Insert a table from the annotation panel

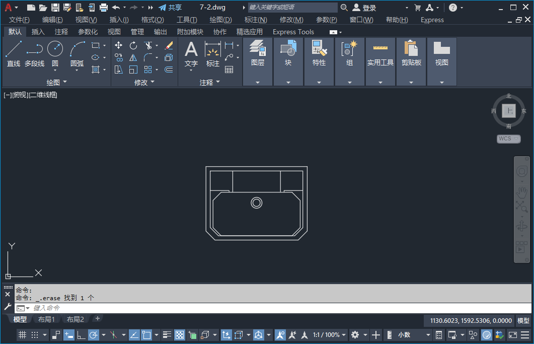pos(229,70)
